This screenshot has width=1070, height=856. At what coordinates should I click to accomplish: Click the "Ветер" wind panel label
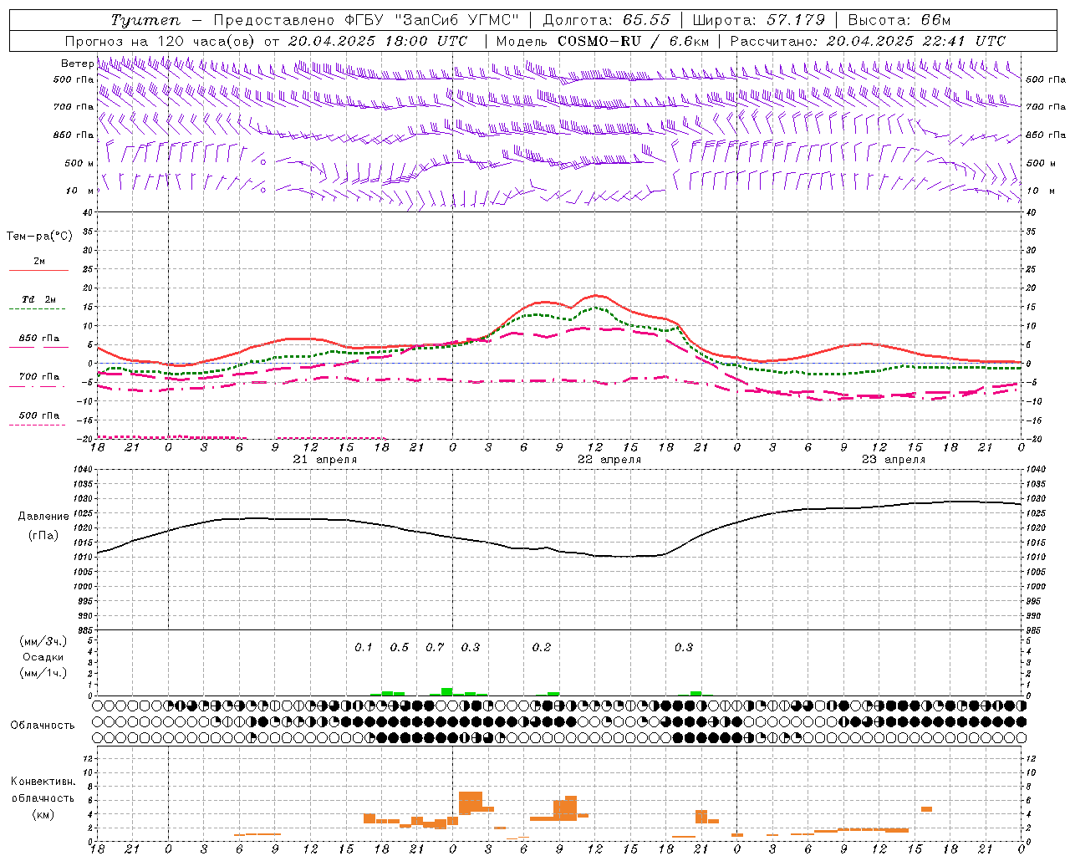pos(77,64)
